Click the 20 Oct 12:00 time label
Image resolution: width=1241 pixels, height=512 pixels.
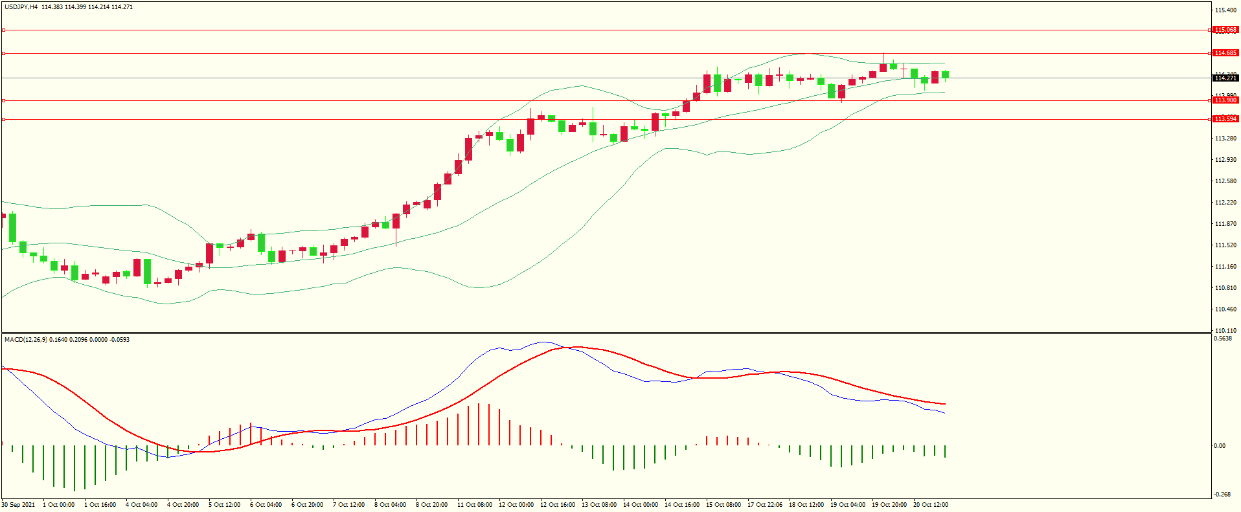click(931, 505)
